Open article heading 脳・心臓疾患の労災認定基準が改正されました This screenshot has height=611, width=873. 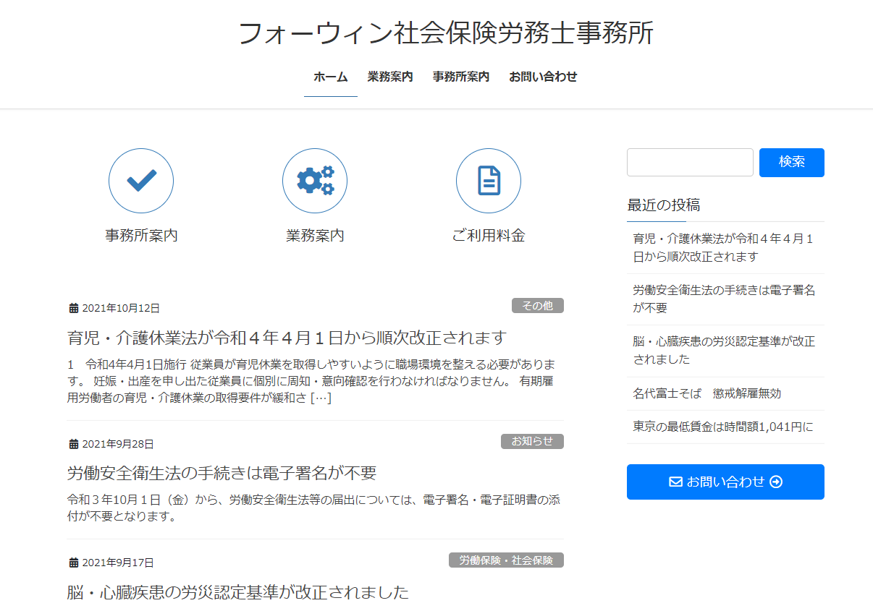tap(238, 592)
